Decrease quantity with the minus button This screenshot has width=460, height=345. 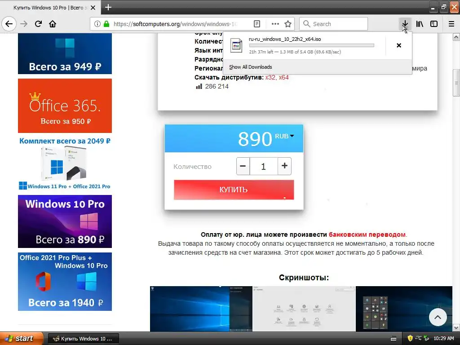point(243,166)
